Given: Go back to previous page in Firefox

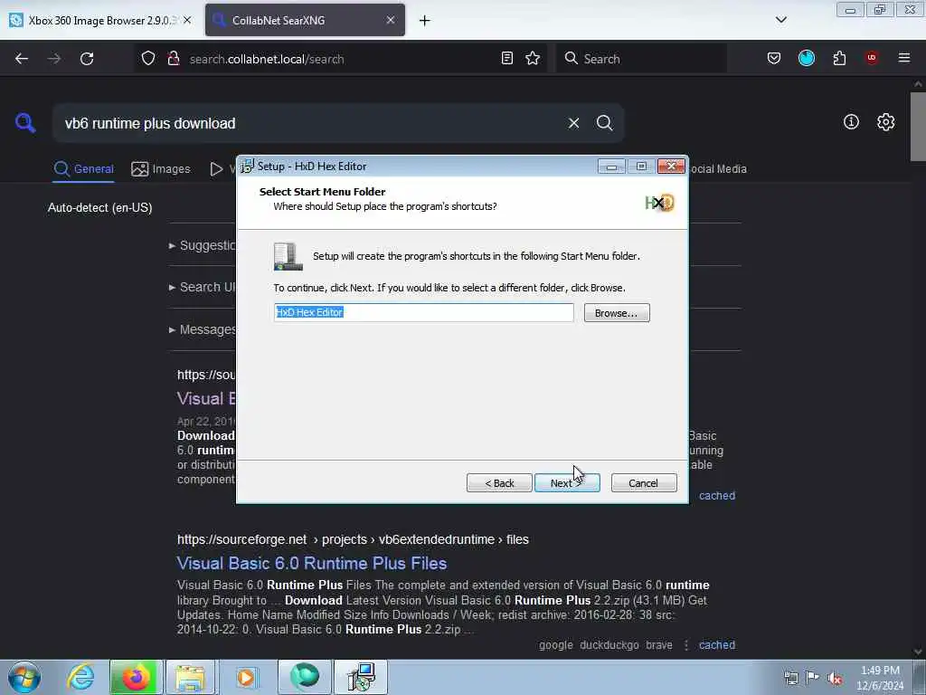Looking at the screenshot, I should pos(22,59).
